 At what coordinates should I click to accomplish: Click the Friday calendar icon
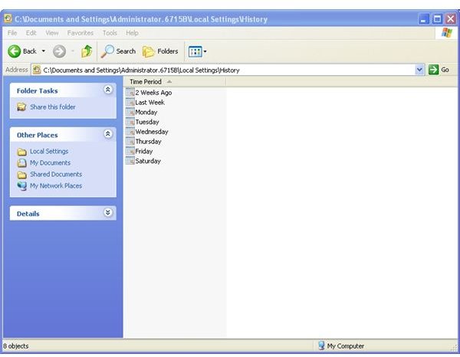(x=130, y=151)
